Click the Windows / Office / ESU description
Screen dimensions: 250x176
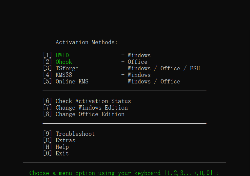pos(163,68)
